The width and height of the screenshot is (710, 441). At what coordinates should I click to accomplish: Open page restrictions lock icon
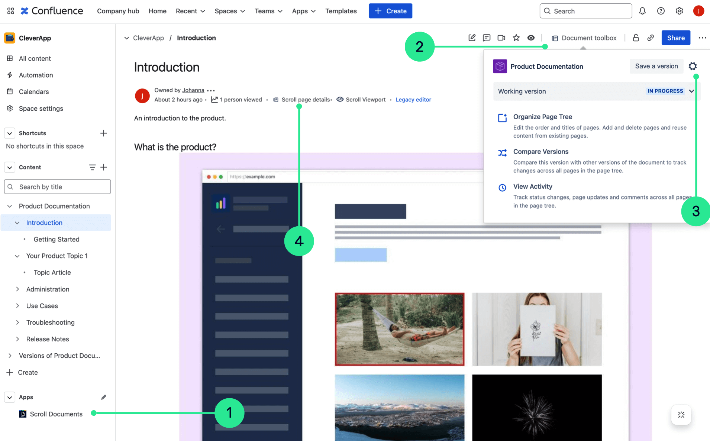[636, 38]
